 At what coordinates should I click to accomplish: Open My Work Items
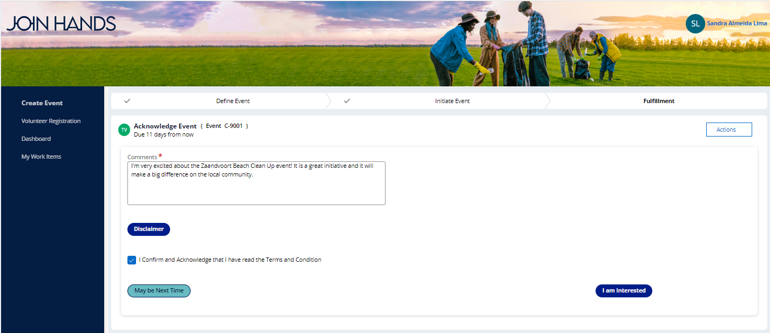click(x=41, y=157)
